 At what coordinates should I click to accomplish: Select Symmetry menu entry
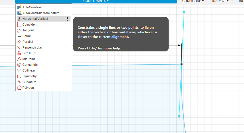29,76
